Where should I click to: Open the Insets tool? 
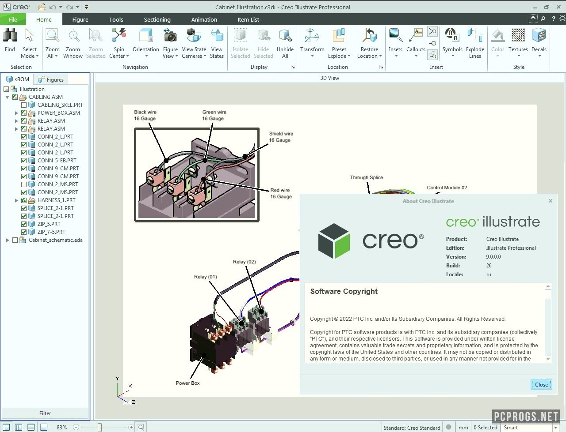click(x=395, y=36)
